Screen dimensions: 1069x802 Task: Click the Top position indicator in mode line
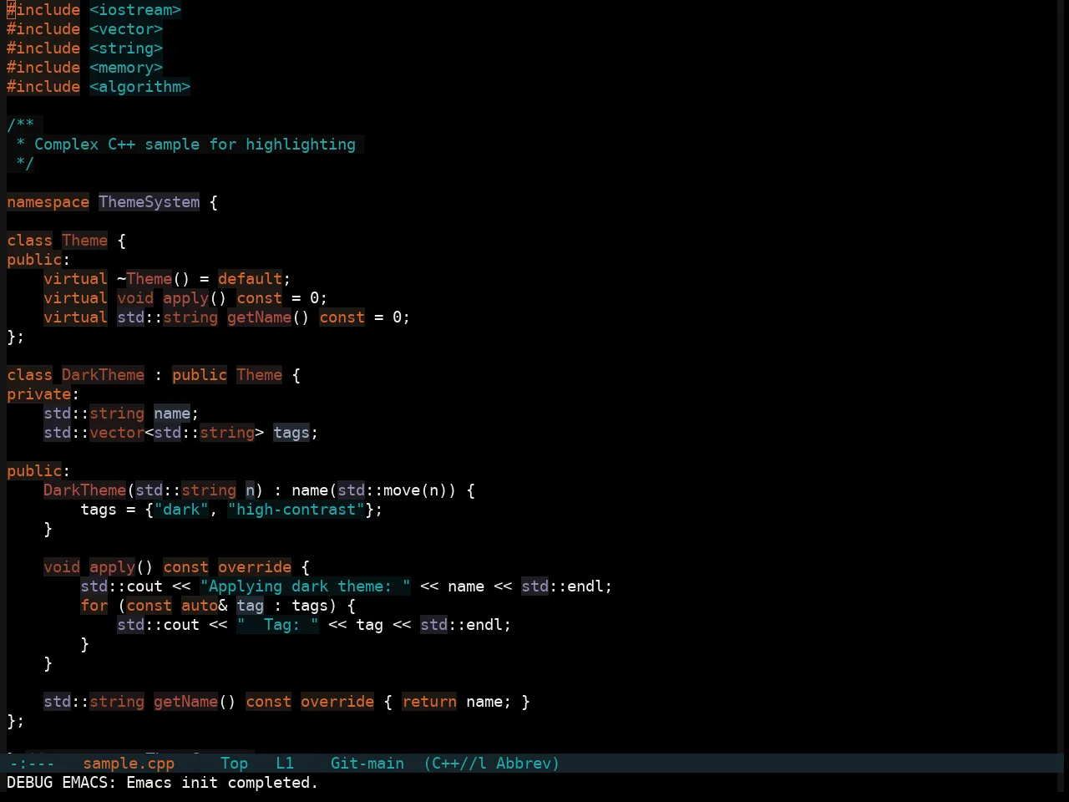234,763
